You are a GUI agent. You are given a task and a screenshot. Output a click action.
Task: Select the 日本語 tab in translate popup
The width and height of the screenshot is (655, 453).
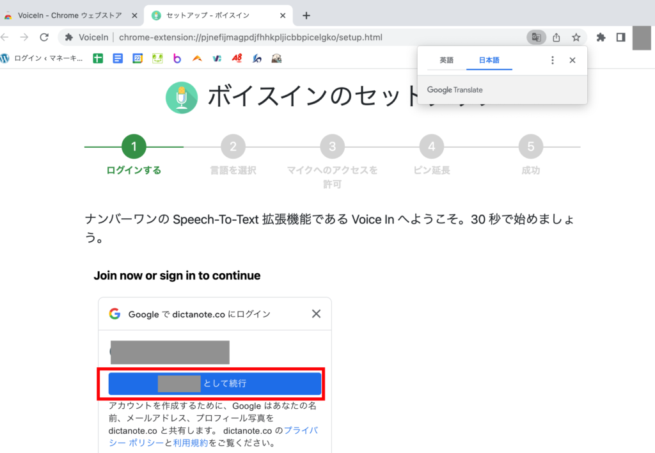tap(489, 60)
